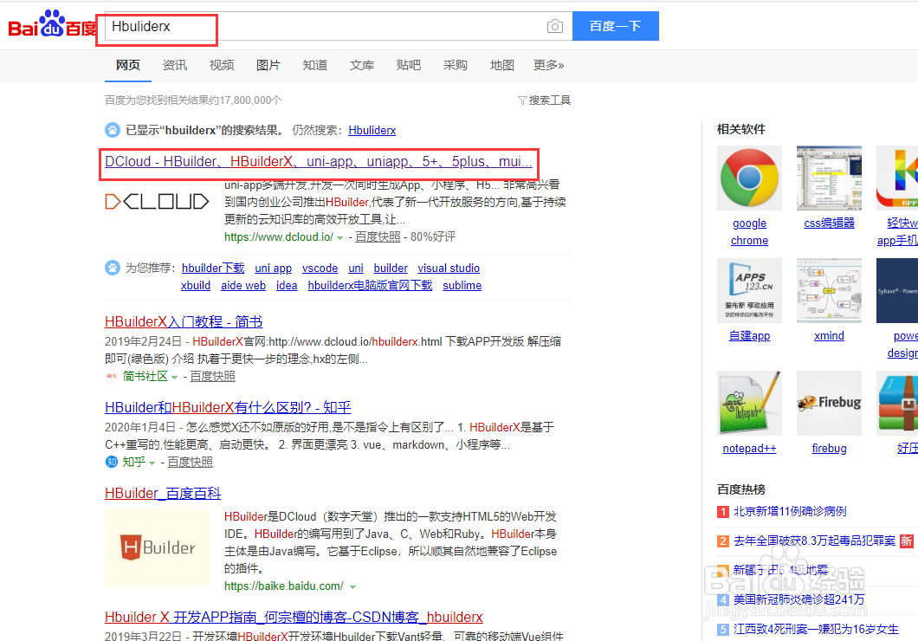Click the css编辑器 software thumbnail

click(x=829, y=178)
